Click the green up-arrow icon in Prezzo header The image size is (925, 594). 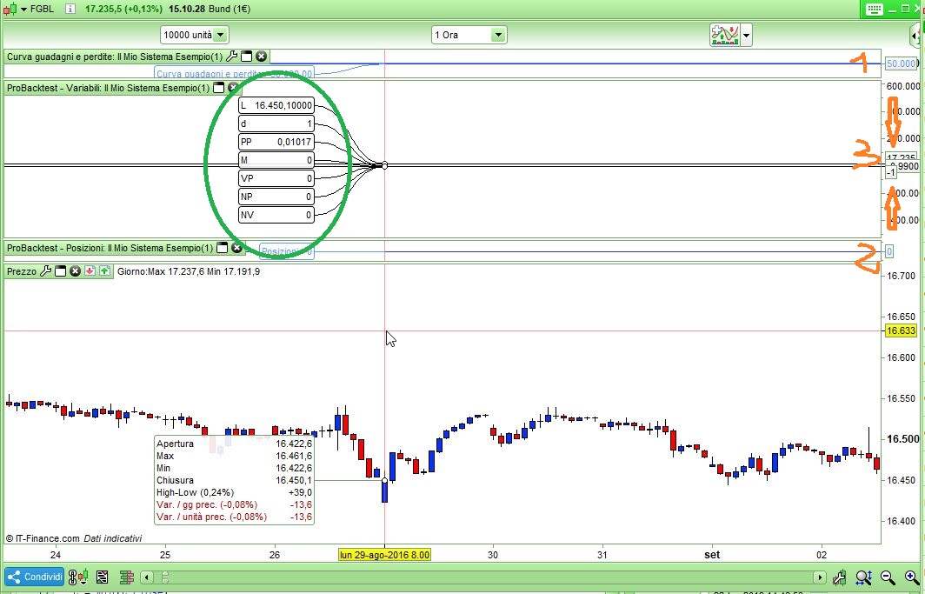tap(104, 271)
